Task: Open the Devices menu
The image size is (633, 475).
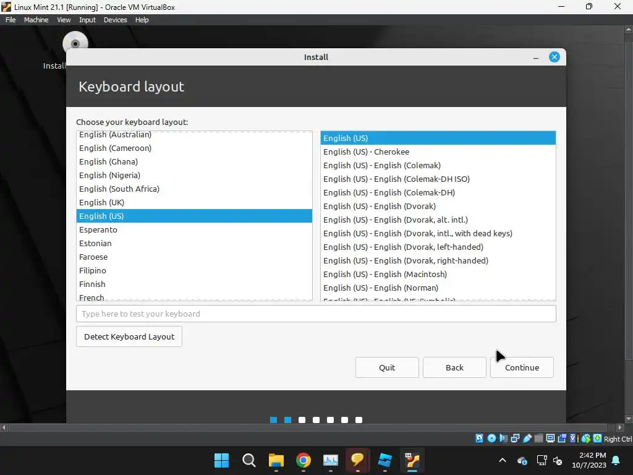Action: (115, 20)
